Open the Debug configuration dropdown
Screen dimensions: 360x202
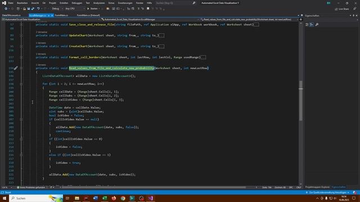click(57, 9)
